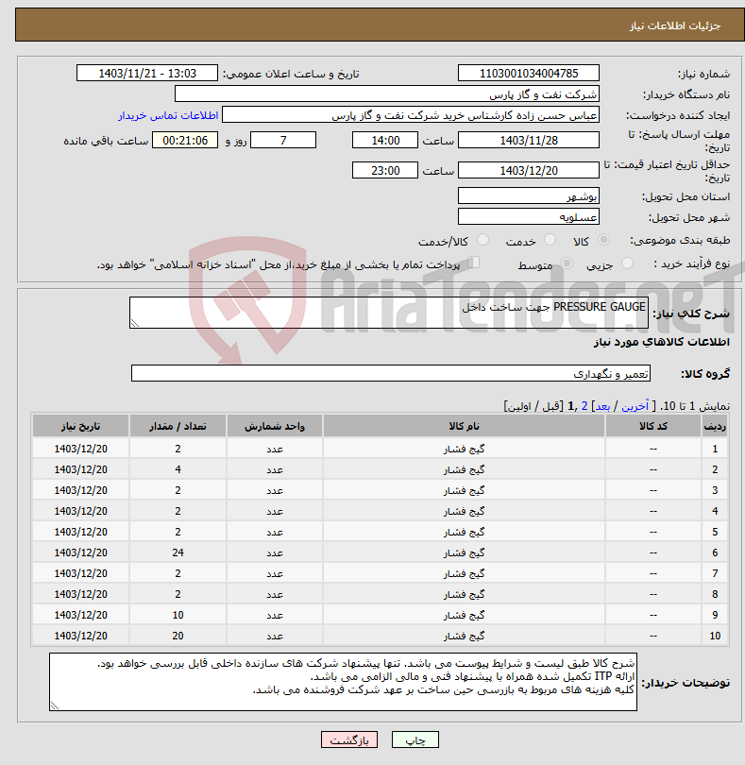Click the نام کالا column header
Image resolution: width=745 pixels, height=765 pixels.
click(x=464, y=426)
